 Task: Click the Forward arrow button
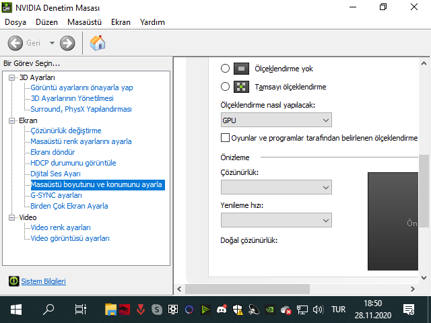coord(67,43)
